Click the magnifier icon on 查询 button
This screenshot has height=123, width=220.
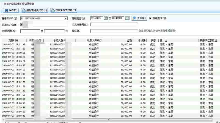[x=134, y=18]
